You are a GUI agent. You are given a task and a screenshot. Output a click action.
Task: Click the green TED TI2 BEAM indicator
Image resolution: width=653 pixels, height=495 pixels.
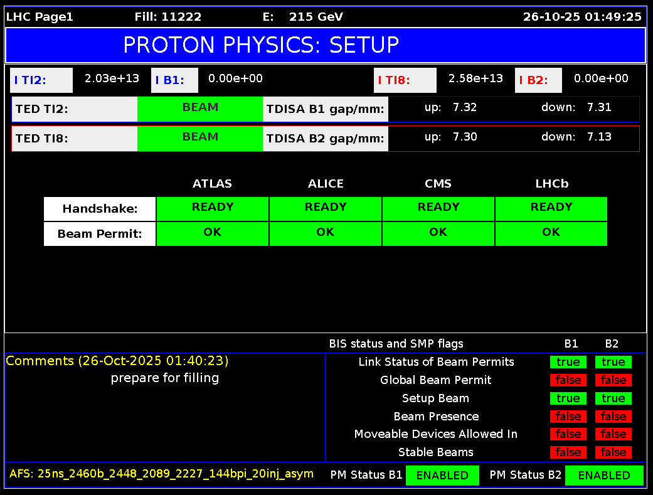tap(200, 109)
